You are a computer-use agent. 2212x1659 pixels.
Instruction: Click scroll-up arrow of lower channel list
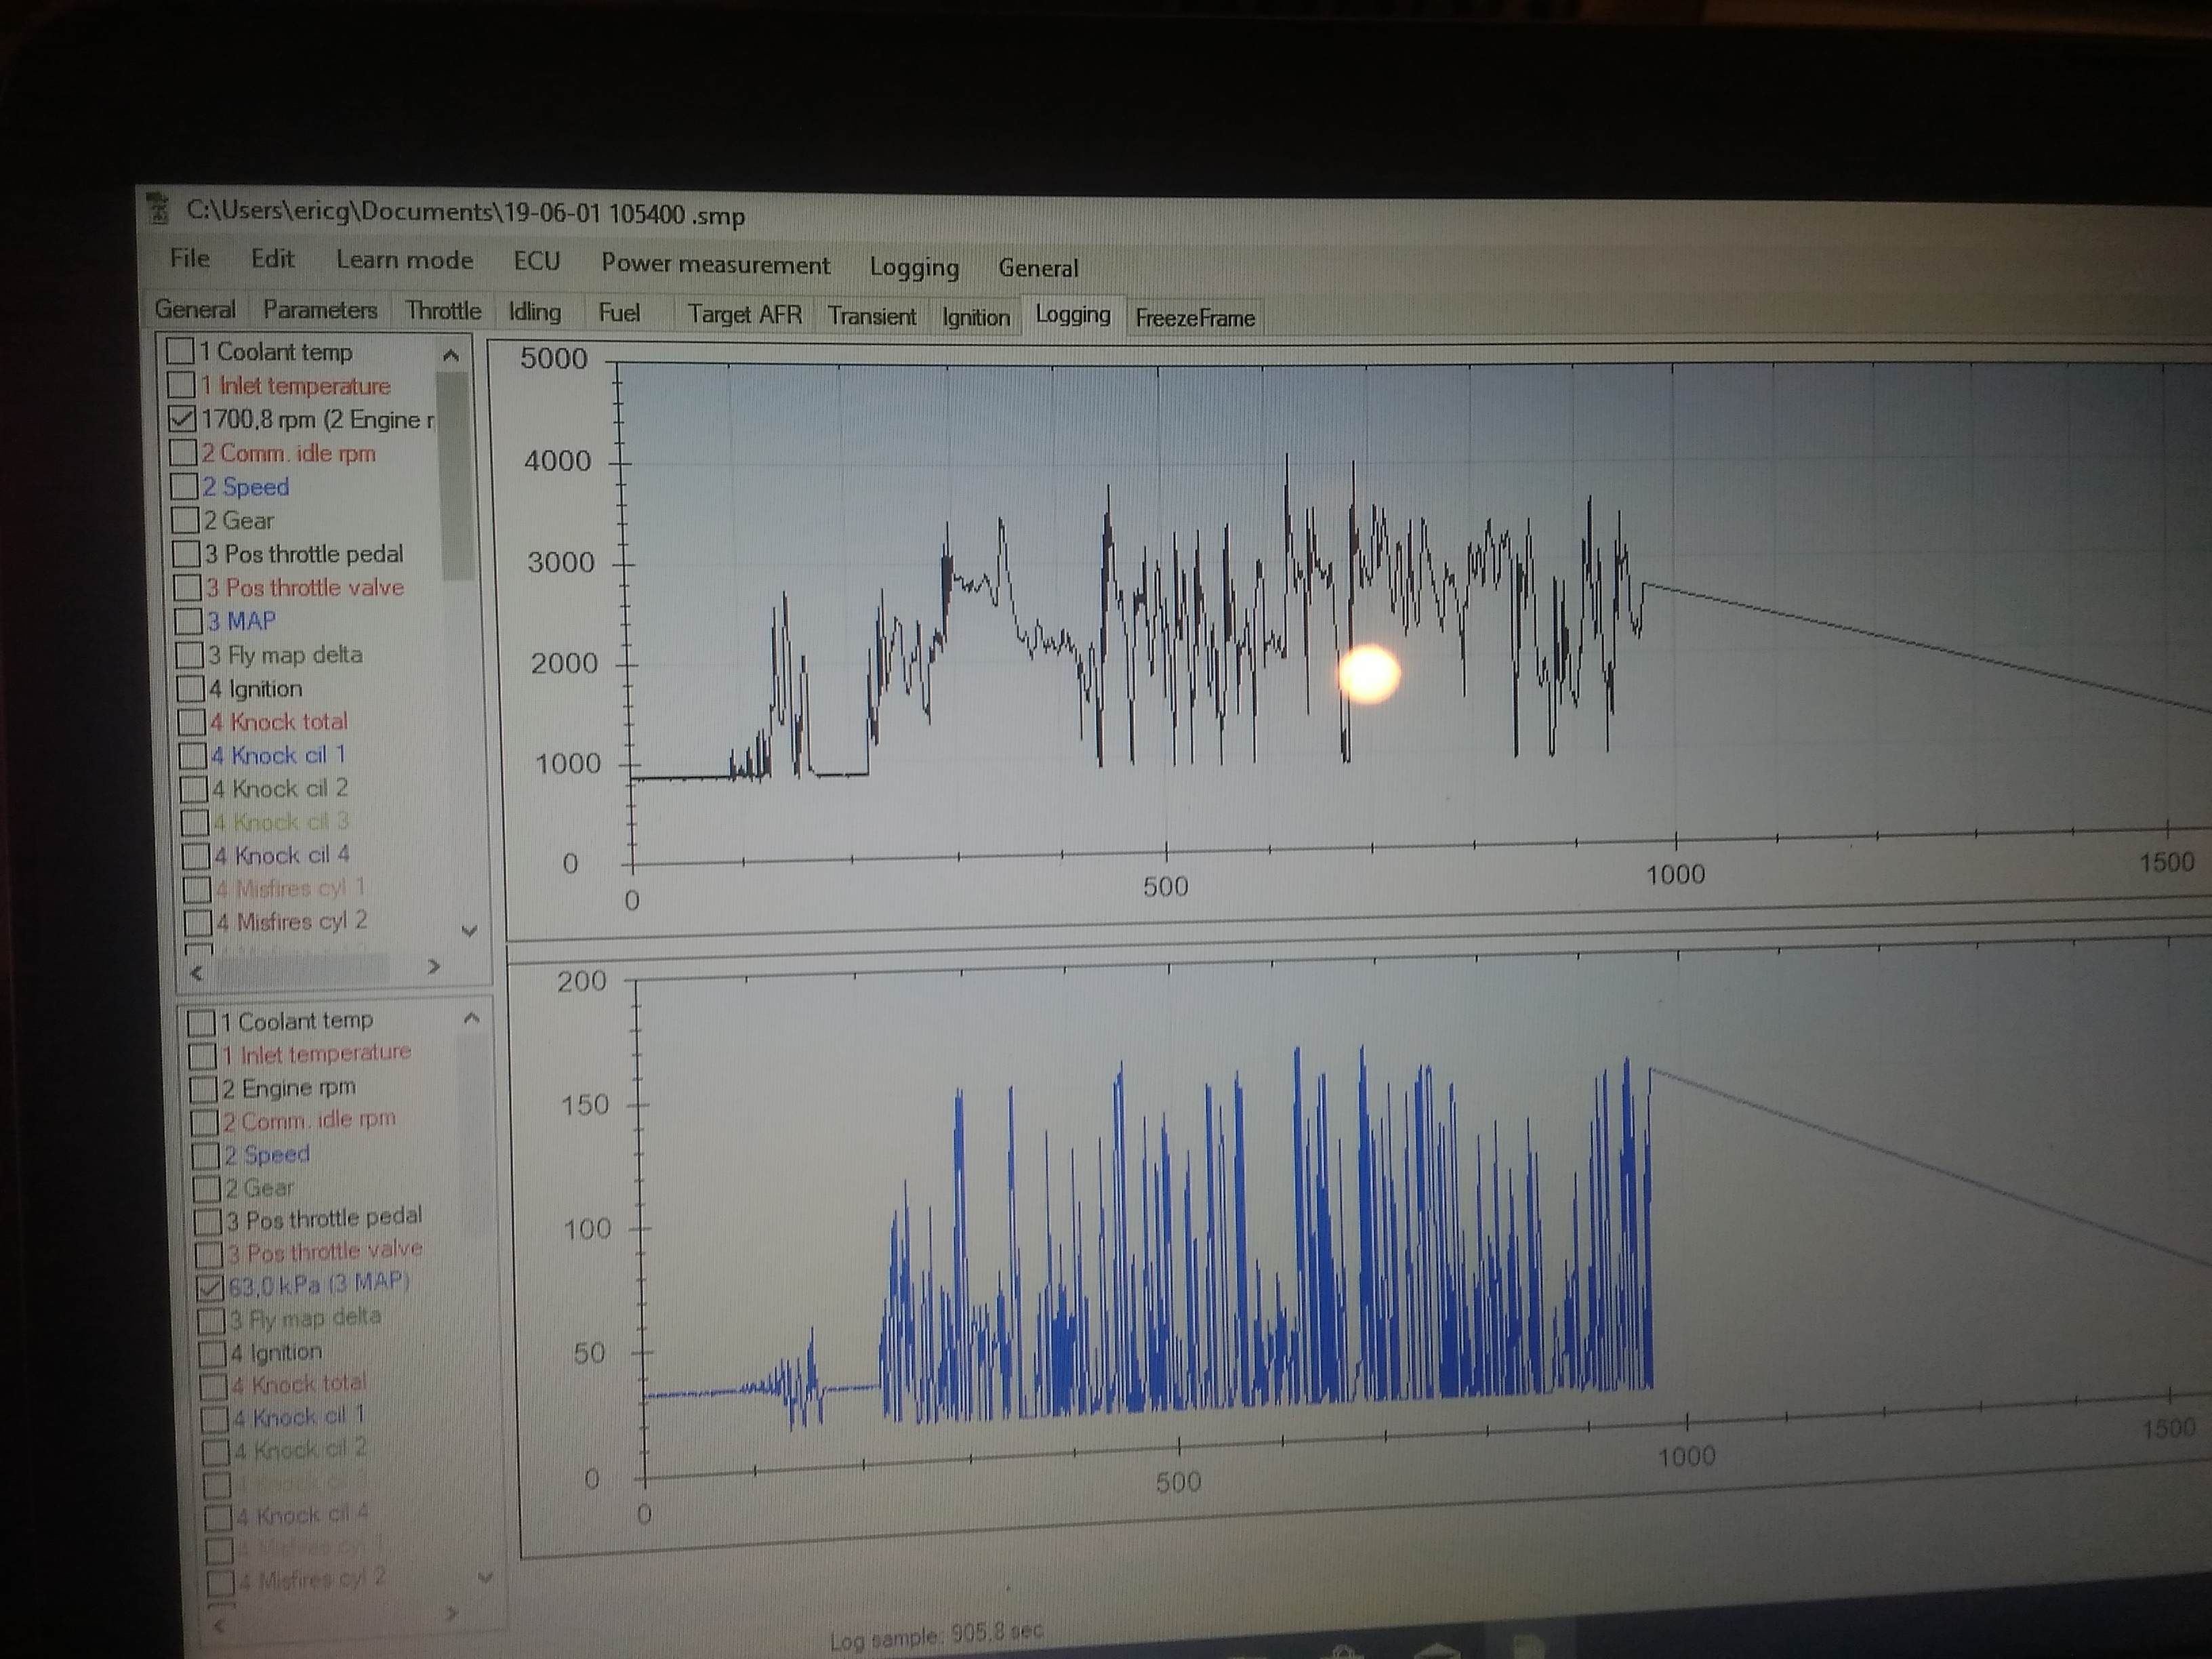[x=472, y=1019]
